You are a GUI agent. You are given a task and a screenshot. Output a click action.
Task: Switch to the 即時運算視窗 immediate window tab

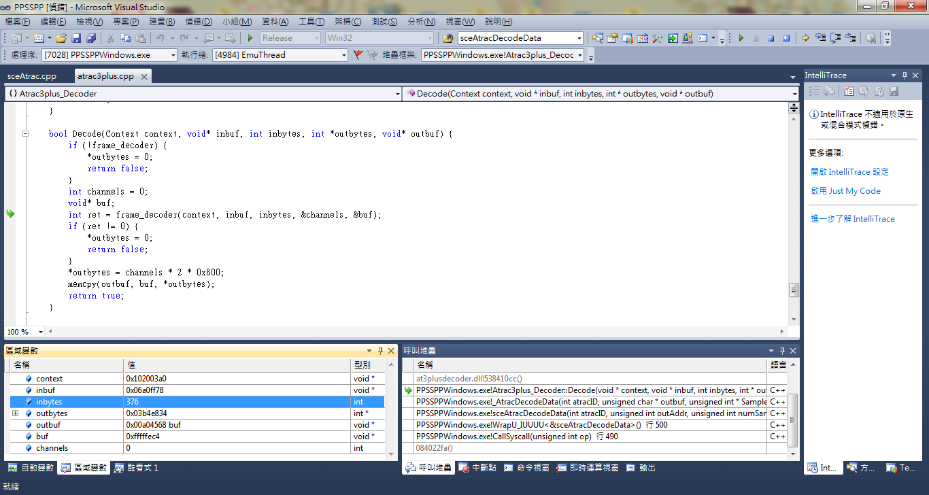click(588, 468)
